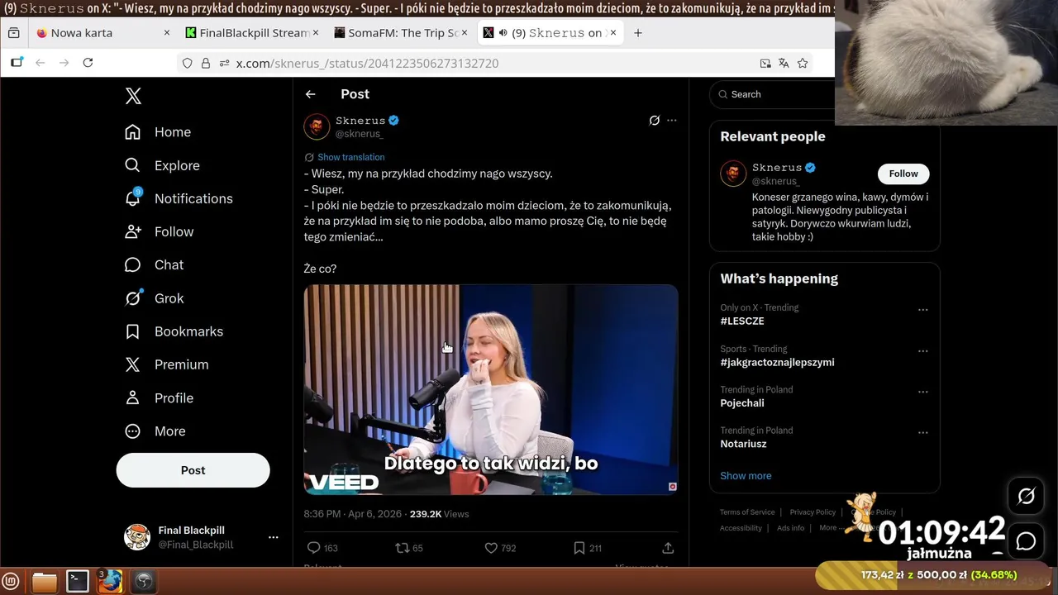The image size is (1058, 595).
Task: Open Final Blackpill account options
Action: tap(273, 537)
